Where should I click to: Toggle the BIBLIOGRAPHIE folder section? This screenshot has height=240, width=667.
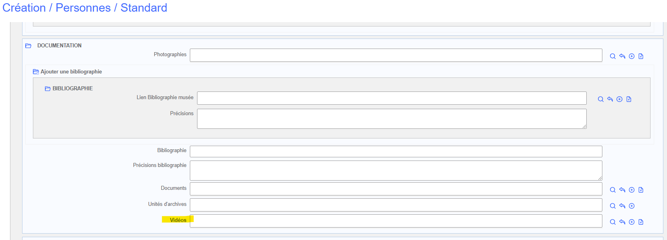tap(48, 89)
